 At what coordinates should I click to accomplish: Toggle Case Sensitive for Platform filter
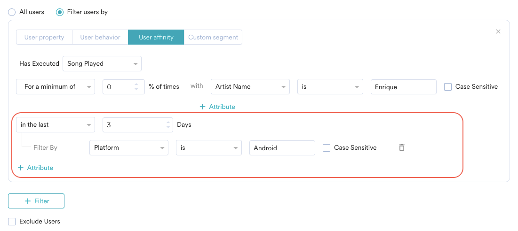coord(327,148)
